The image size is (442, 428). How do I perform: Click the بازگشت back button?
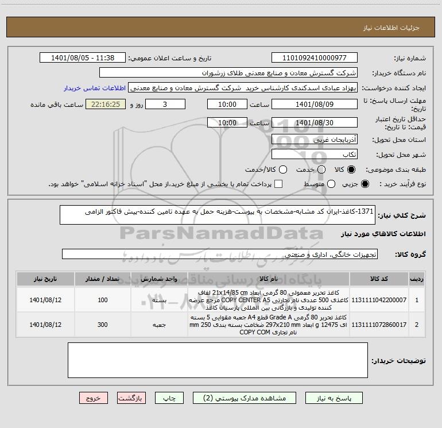tap(131, 398)
